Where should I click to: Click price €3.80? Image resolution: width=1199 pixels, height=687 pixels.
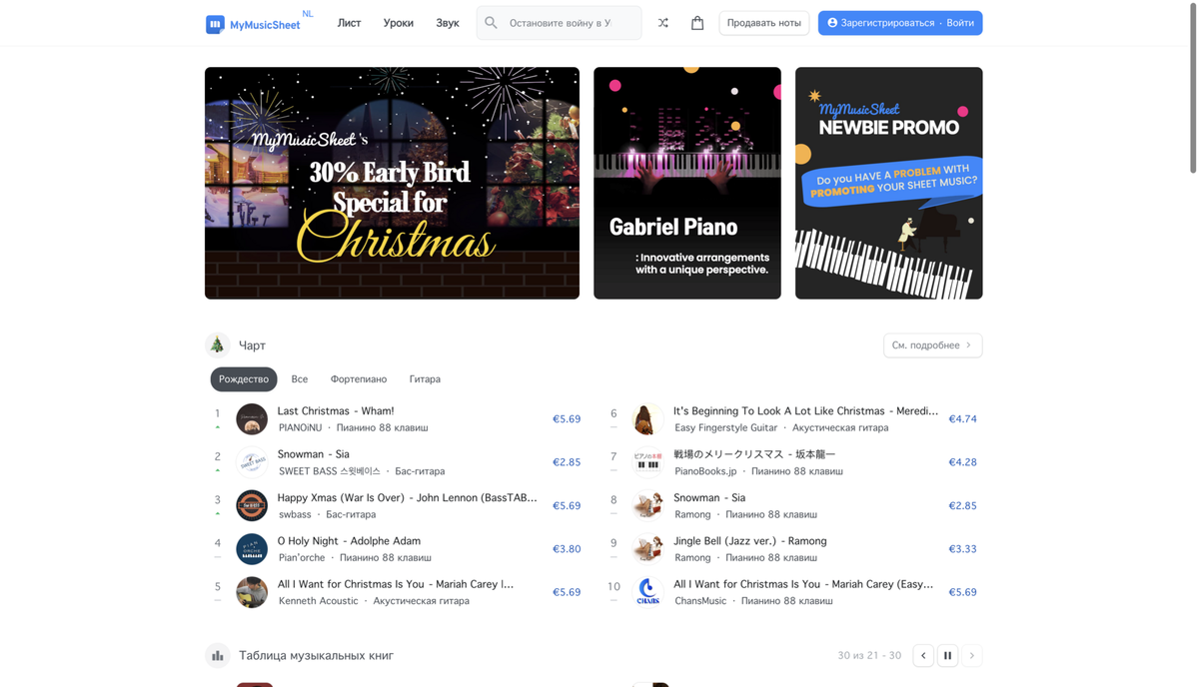[567, 549]
